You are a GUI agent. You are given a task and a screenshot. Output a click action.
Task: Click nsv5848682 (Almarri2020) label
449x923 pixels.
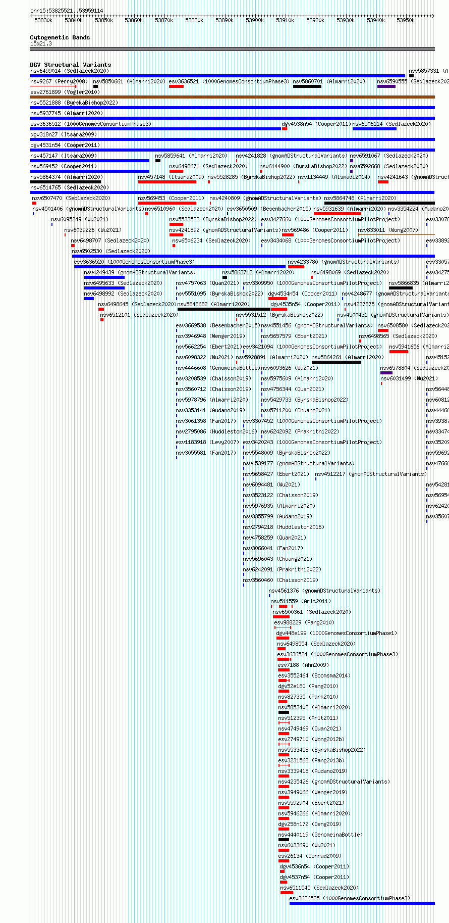pyautogui.click(x=214, y=304)
